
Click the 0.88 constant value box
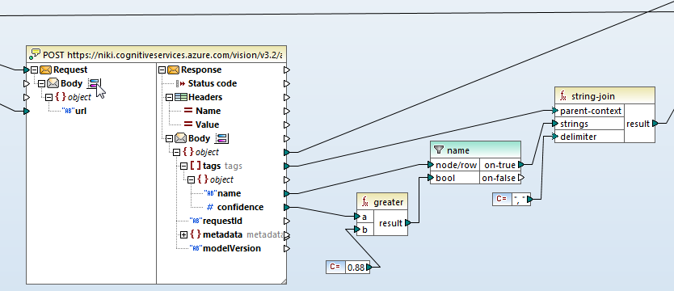[356, 268]
